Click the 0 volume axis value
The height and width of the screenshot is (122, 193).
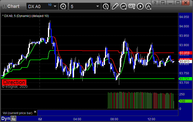[180, 109]
